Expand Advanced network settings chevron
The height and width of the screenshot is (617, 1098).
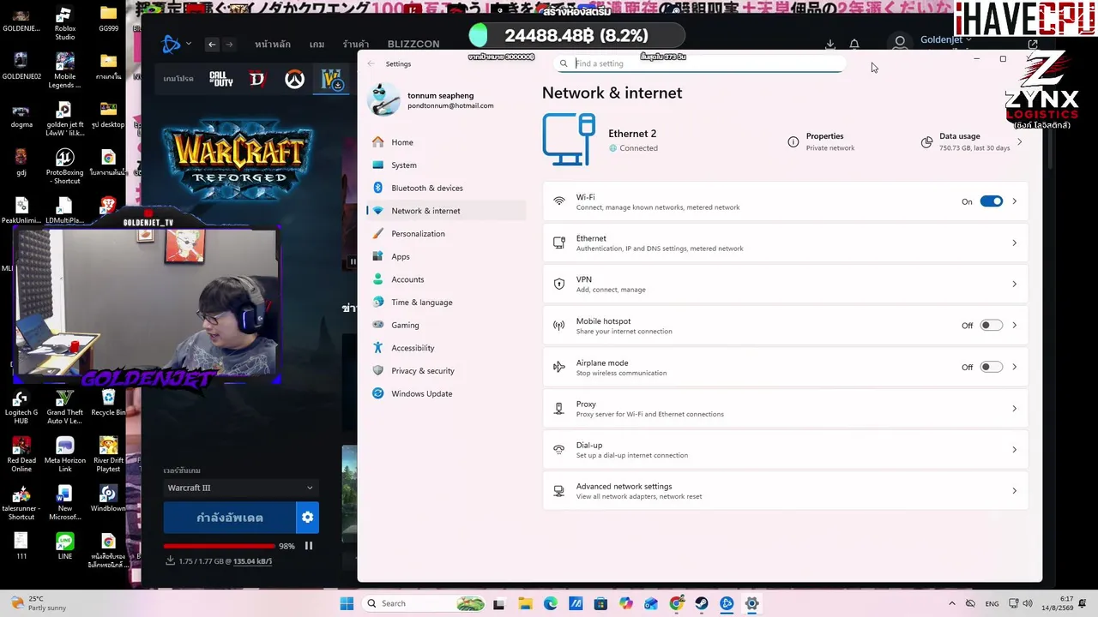coord(1014,491)
